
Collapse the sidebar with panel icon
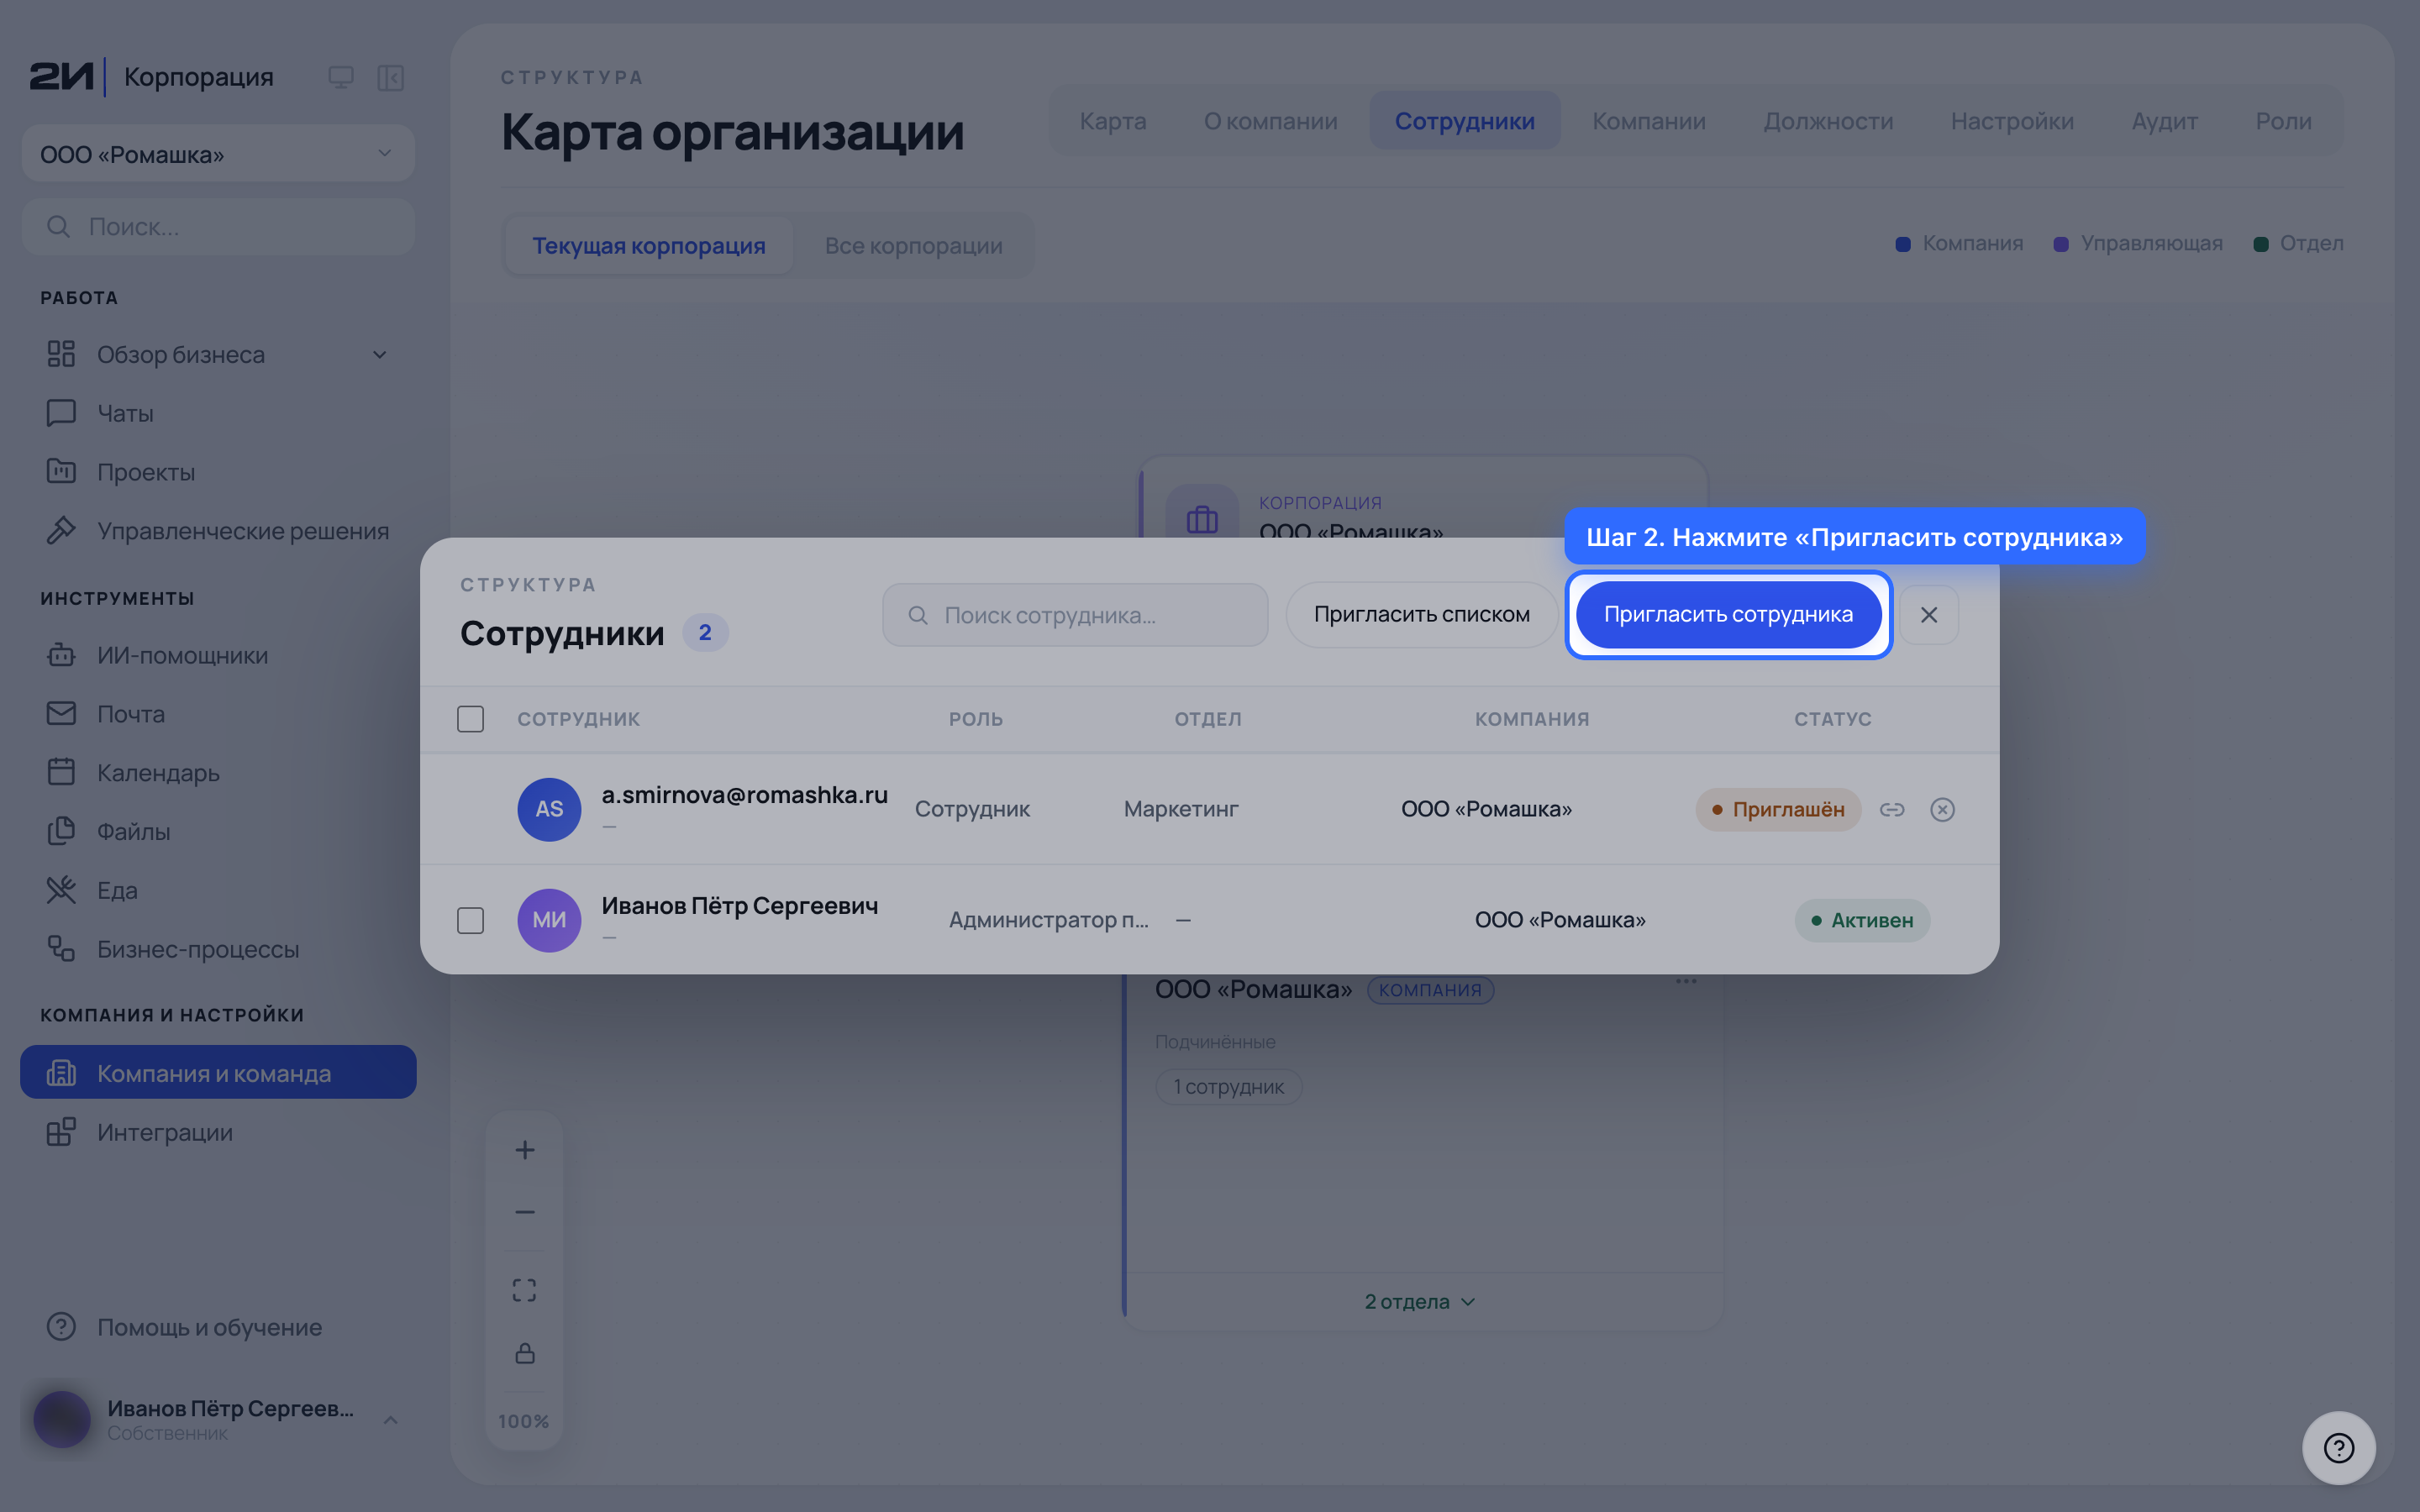[x=390, y=77]
